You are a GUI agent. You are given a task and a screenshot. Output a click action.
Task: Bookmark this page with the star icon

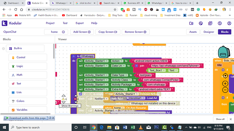[115, 9]
